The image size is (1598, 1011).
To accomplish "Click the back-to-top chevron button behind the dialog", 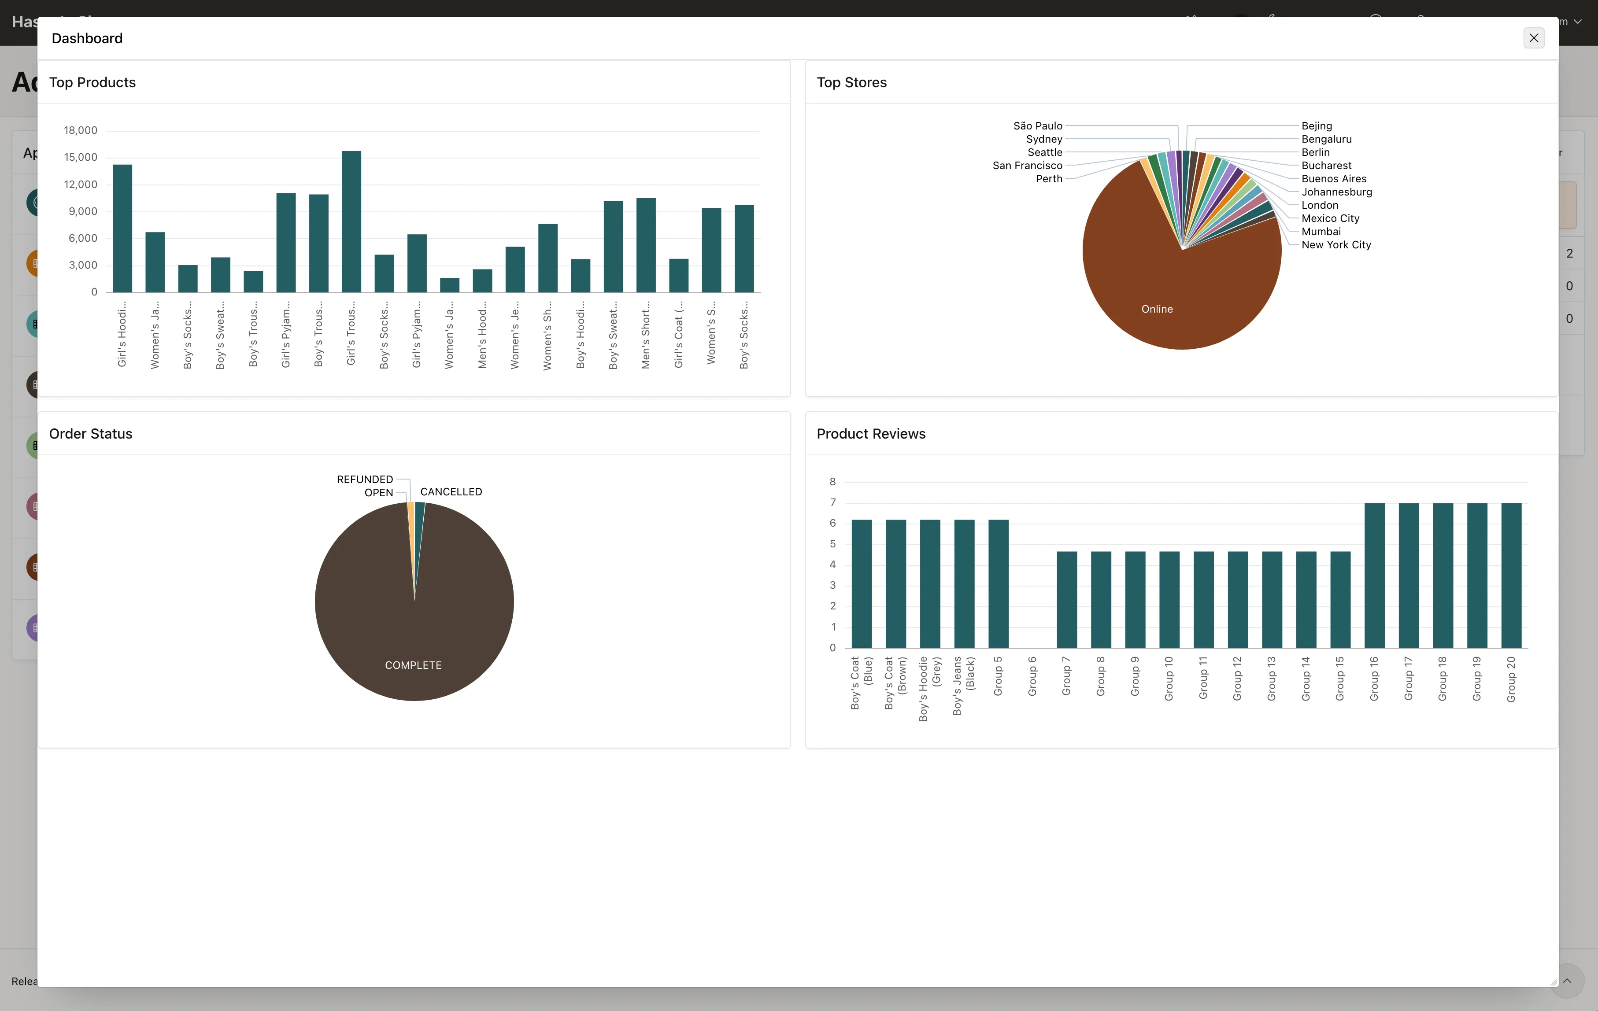I will pyautogui.click(x=1567, y=981).
